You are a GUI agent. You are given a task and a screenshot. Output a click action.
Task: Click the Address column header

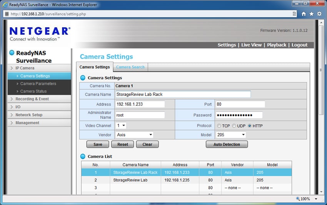click(180, 165)
